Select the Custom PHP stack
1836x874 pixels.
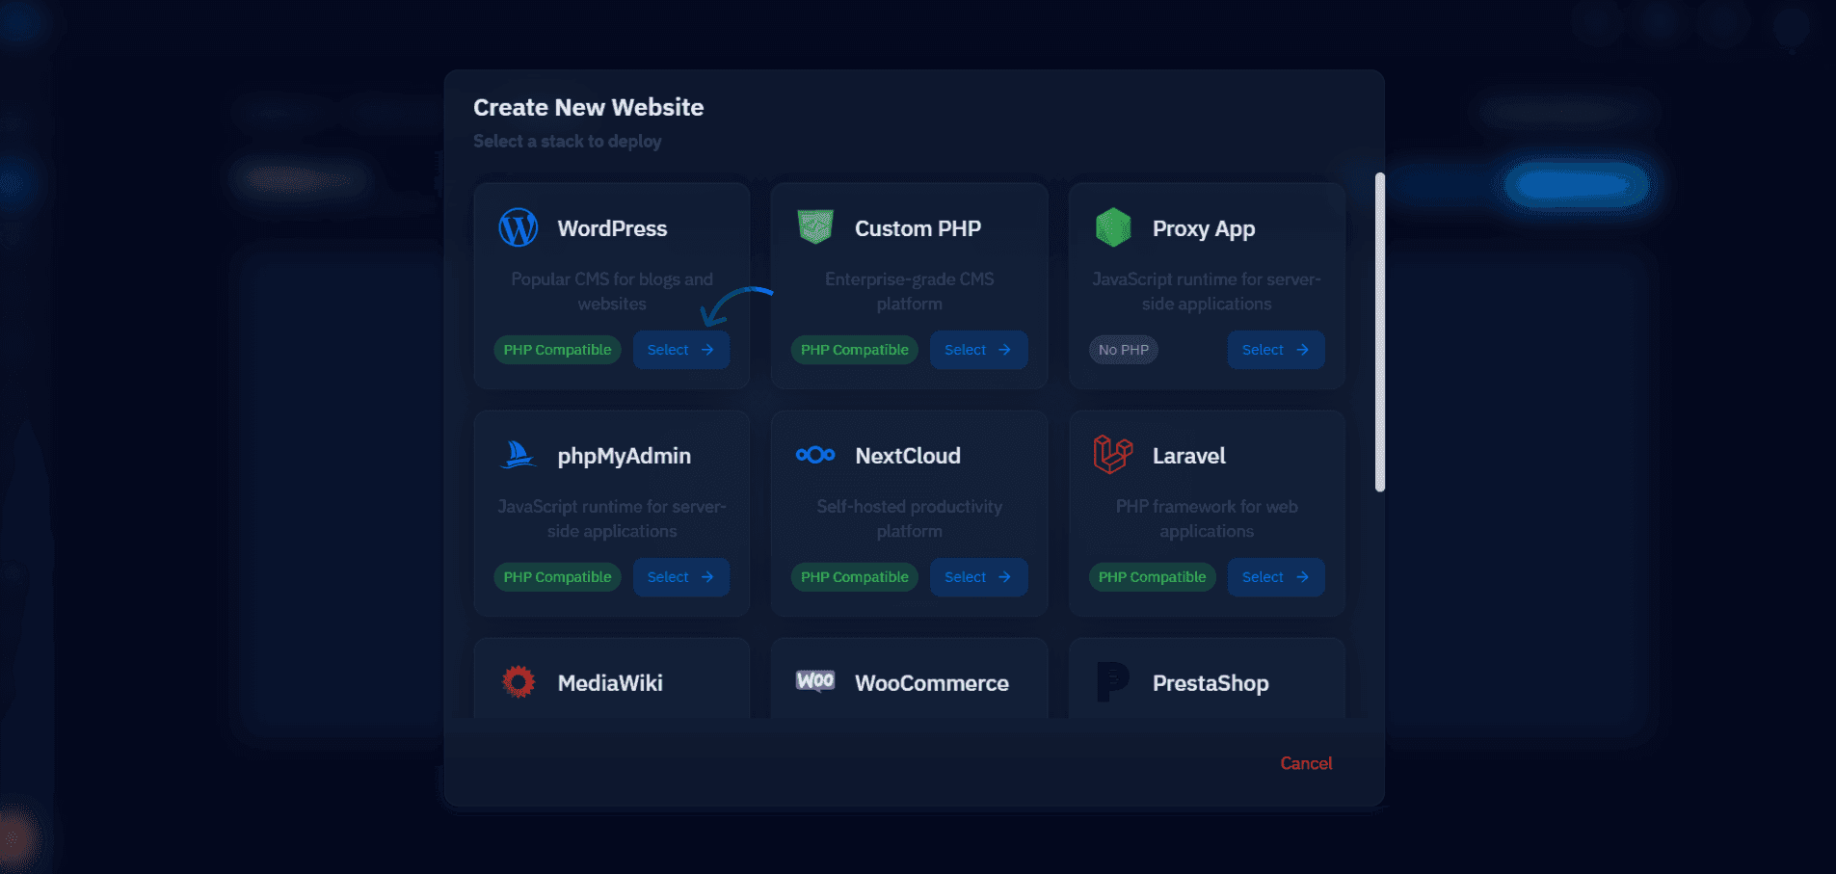click(978, 350)
